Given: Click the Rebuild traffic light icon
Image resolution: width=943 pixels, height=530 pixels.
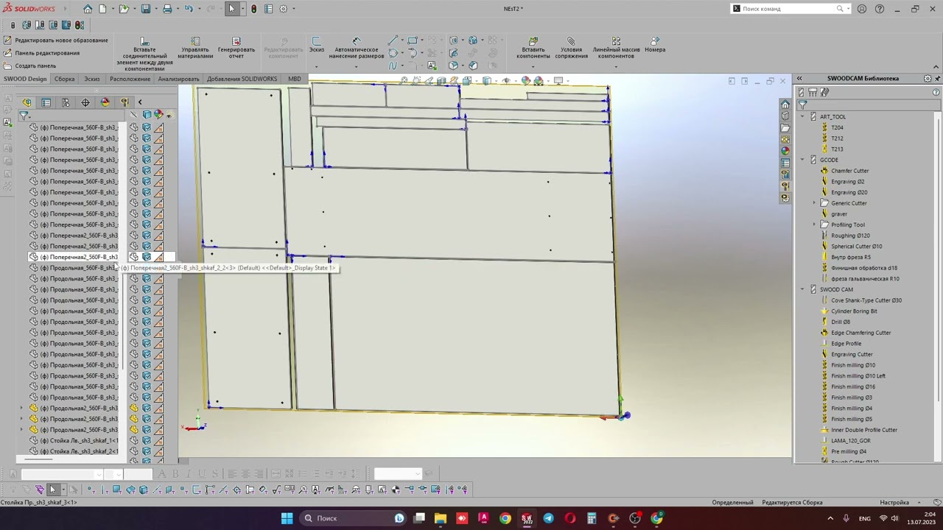Looking at the screenshot, I should (x=253, y=9).
